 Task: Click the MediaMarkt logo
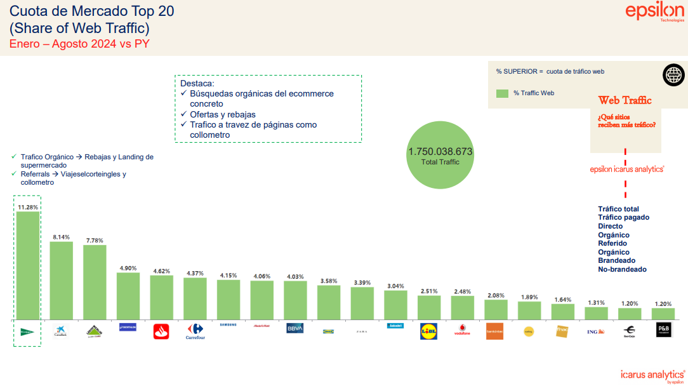[261, 326]
